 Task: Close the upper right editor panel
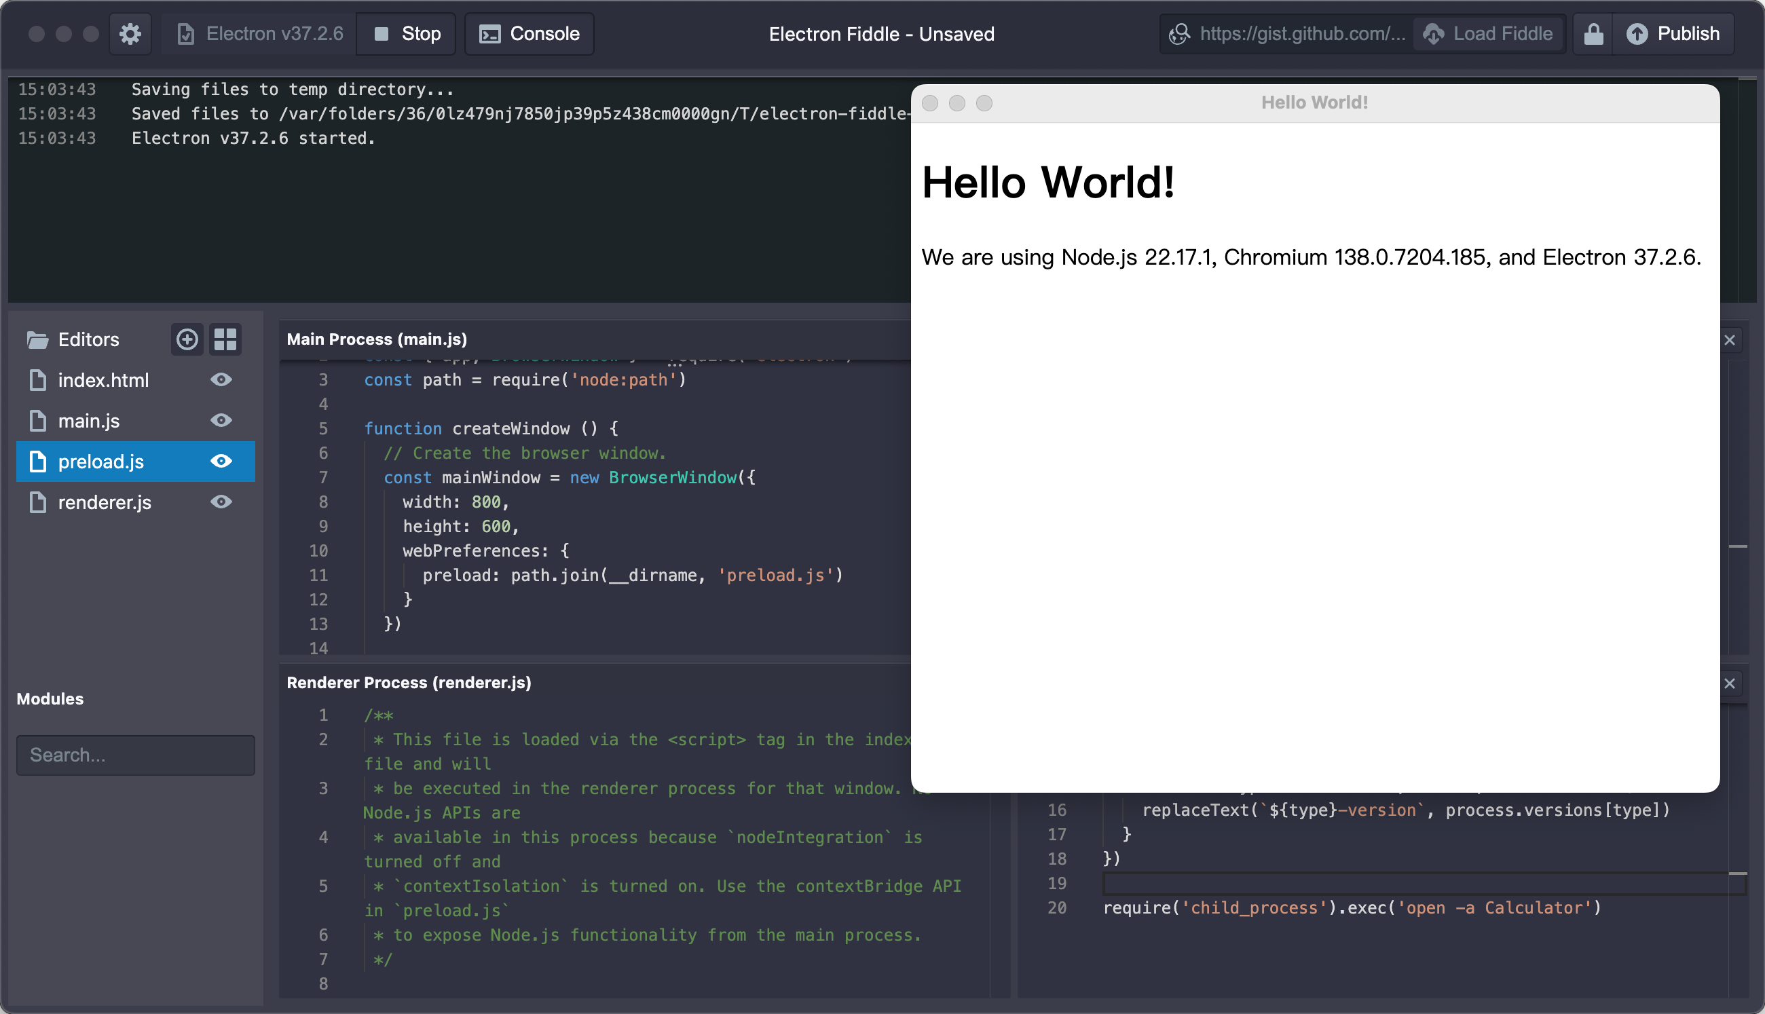tap(1730, 340)
